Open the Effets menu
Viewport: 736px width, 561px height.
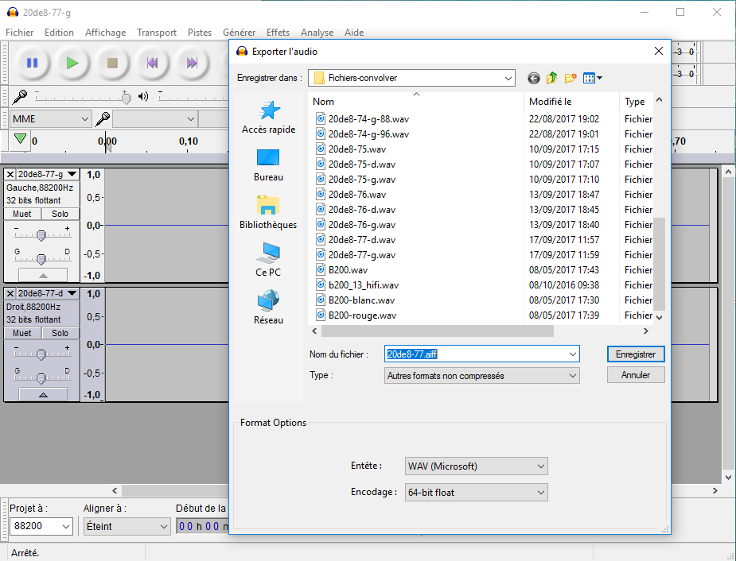coord(278,33)
